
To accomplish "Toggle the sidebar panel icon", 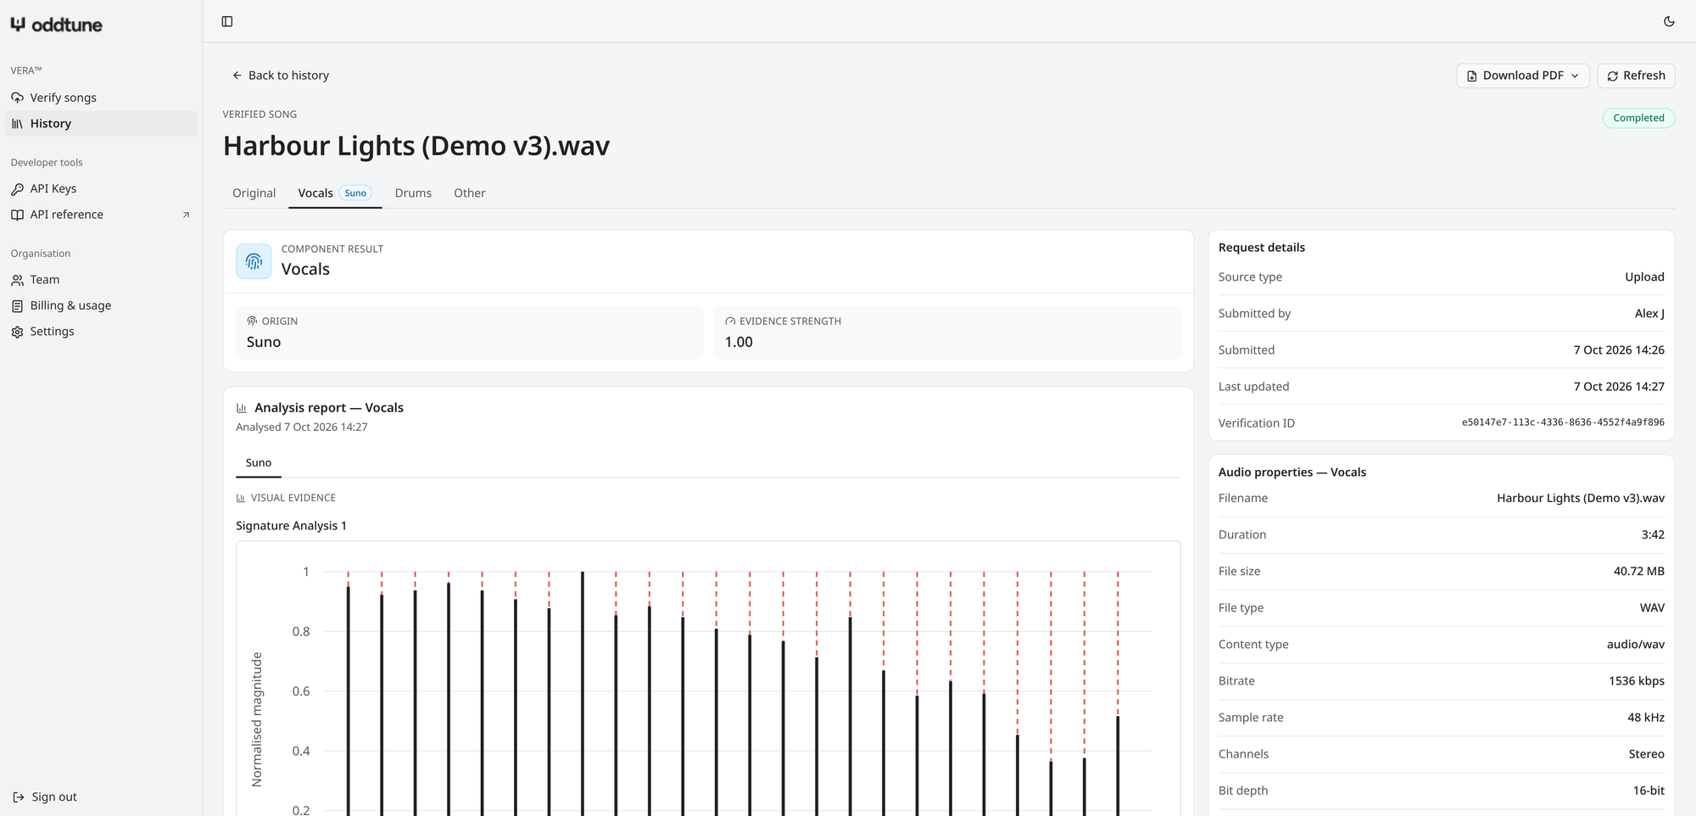I will 227,21.
